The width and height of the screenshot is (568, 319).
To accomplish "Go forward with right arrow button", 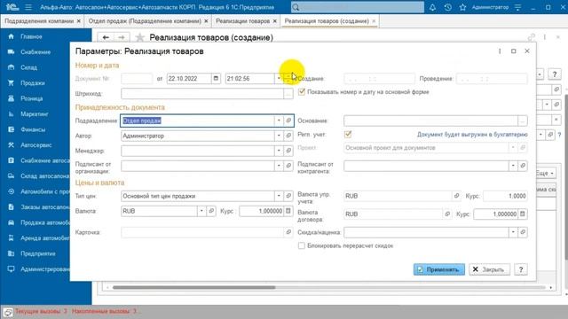I will pos(122,37).
